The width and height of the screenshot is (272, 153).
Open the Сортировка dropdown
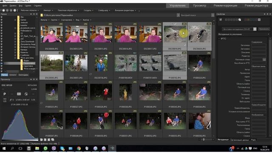(68, 20)
